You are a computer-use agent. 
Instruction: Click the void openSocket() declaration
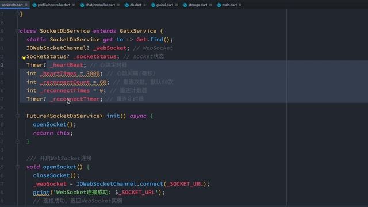(55, 167)
